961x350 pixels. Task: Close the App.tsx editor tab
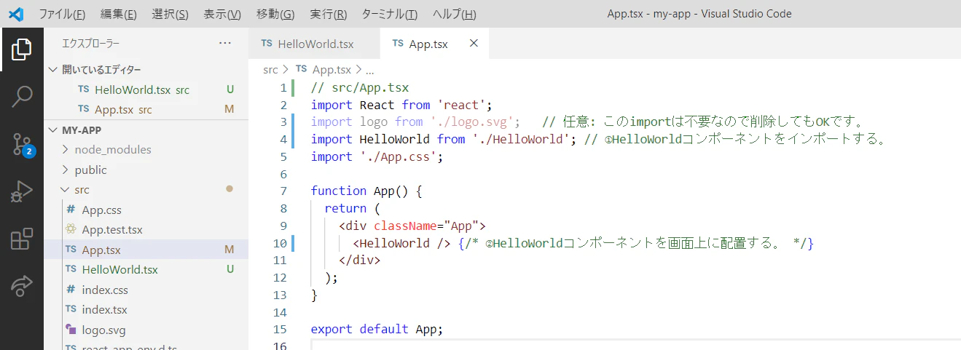point(474,44)
